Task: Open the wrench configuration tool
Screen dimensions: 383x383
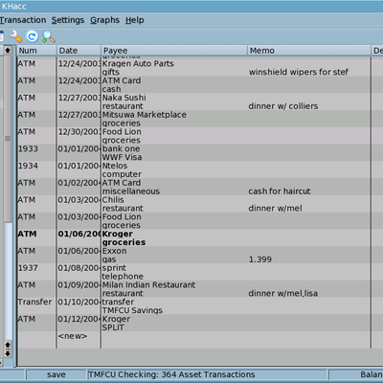Action: tap(15, 36)
